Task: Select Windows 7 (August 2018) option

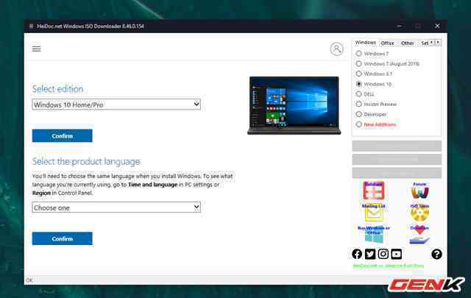Action: (358, 64)
